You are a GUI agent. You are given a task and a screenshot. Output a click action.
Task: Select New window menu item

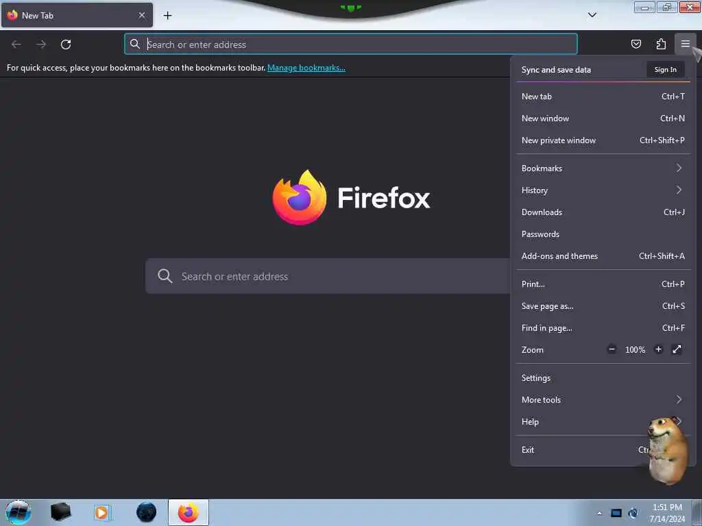click(603, 118)
